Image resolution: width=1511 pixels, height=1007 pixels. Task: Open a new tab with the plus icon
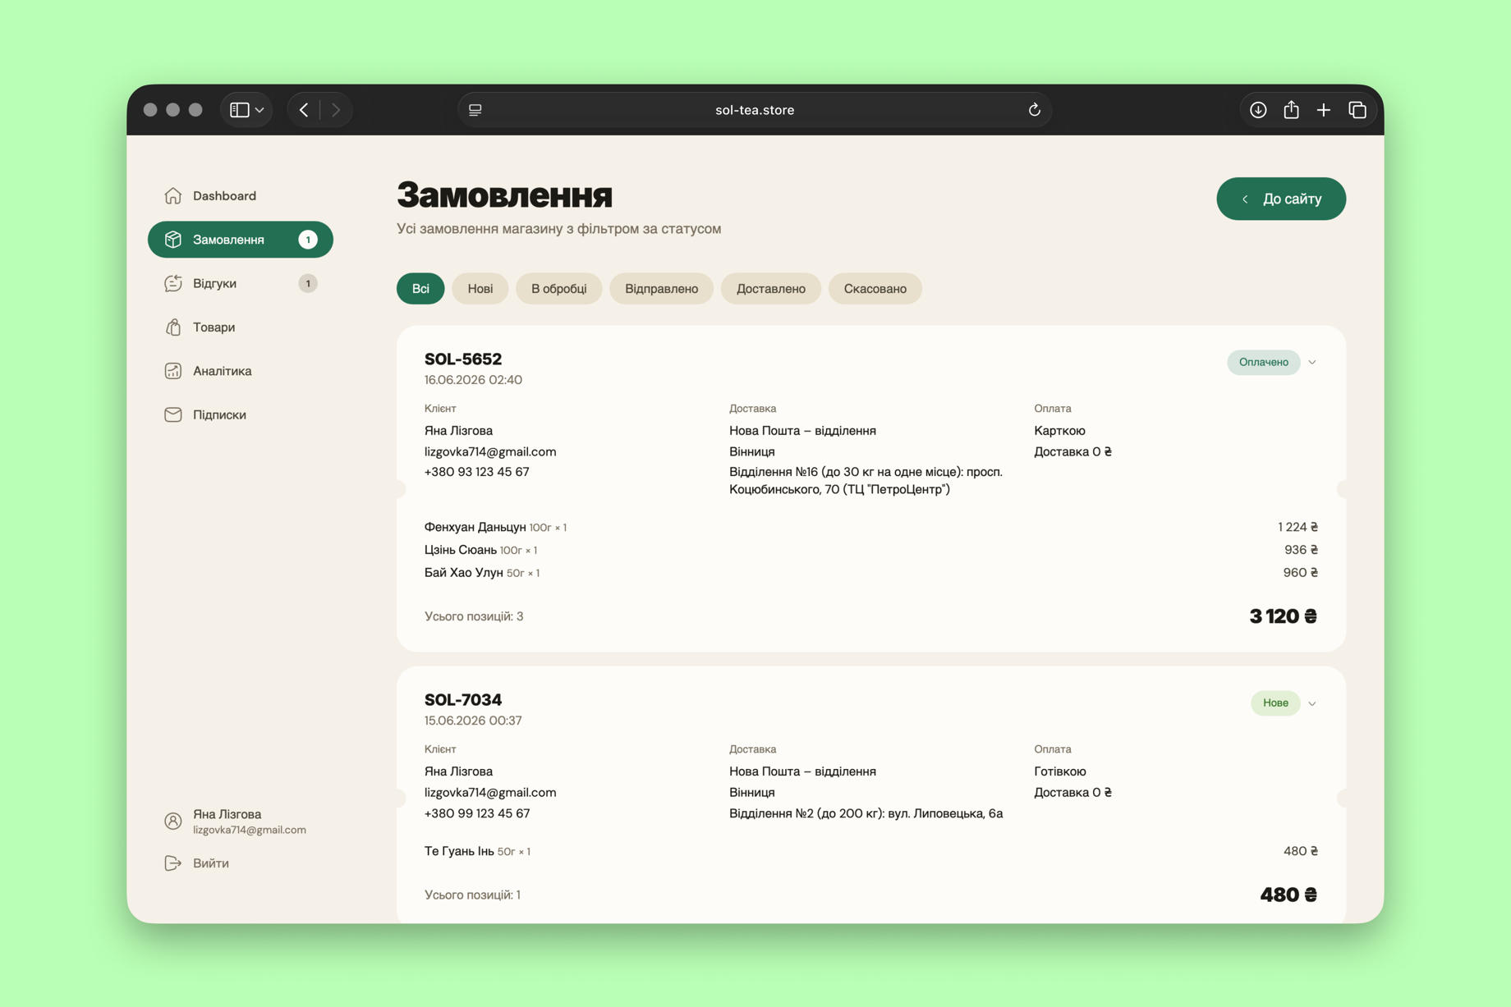1324,110
